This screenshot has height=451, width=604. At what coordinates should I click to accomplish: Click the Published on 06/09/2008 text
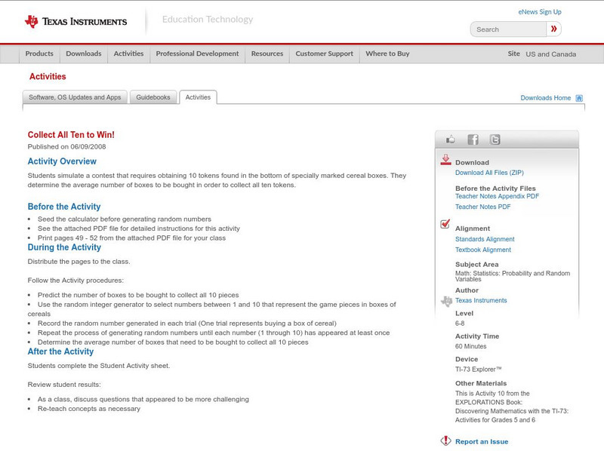[x=66, y=146]
